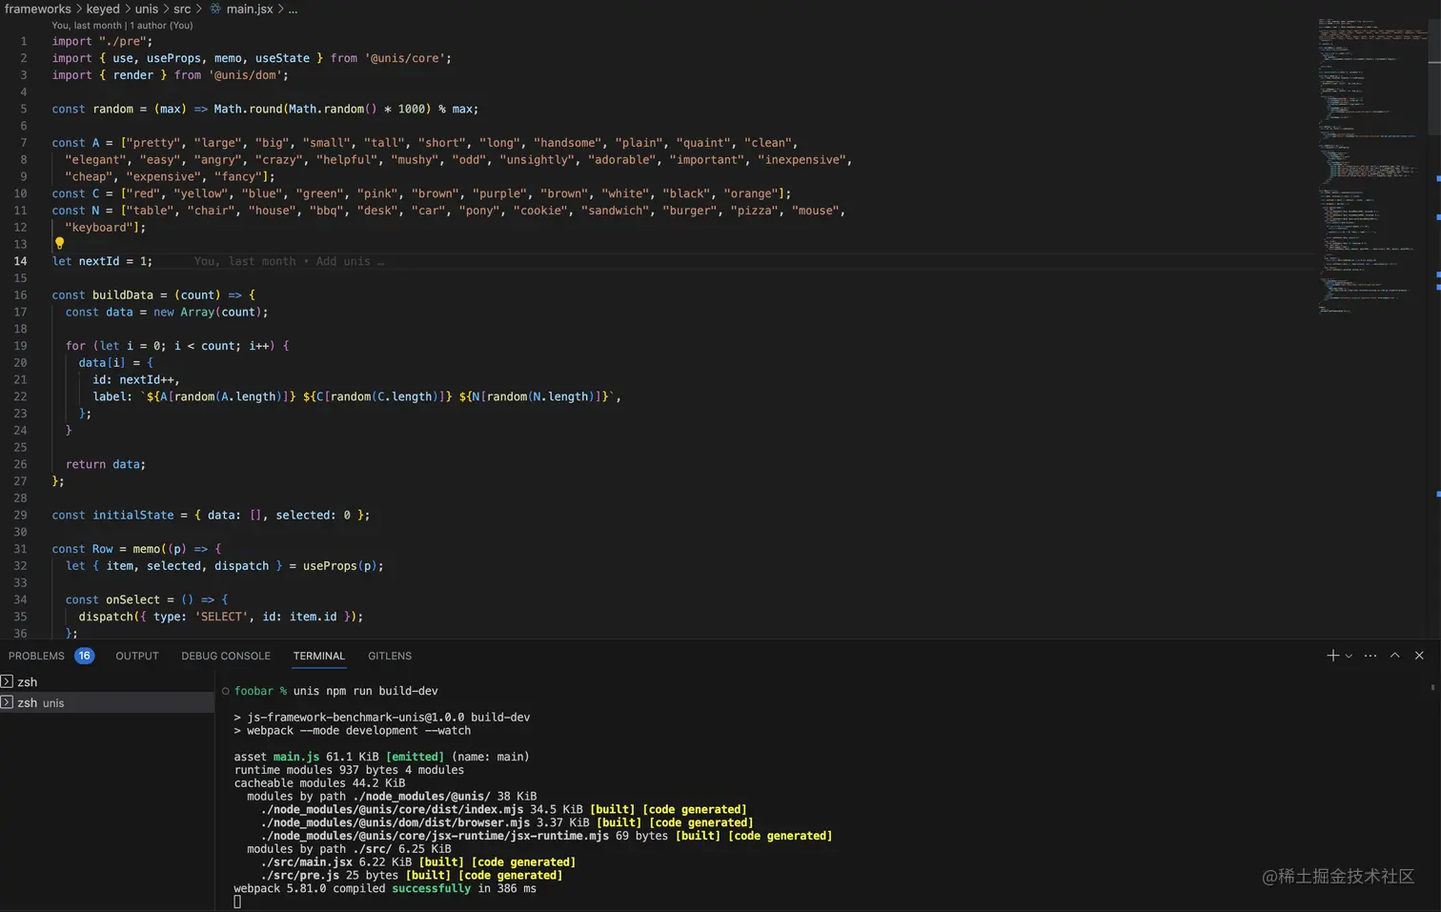Open the panel's more actions ellipsis menu
1441x912 pixels.
pyautogui.click(x=1370, y=656)
